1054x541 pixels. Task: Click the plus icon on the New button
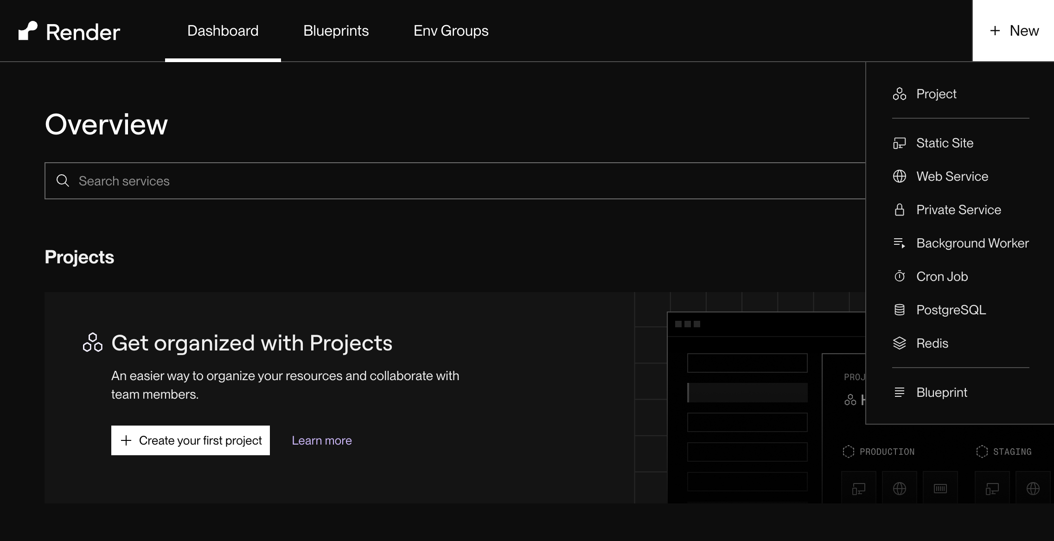tap(995, 31)
